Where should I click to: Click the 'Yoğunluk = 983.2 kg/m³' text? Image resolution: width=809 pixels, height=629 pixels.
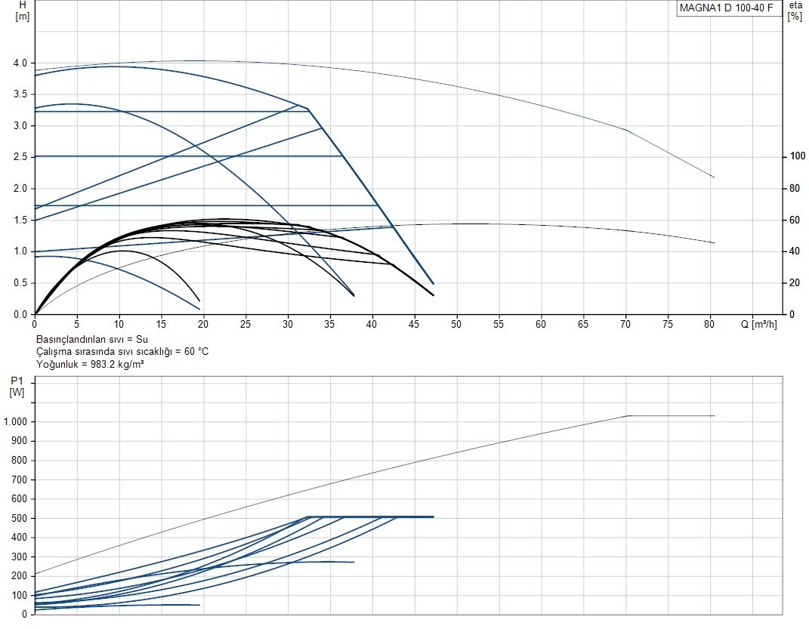coord(90,364)
